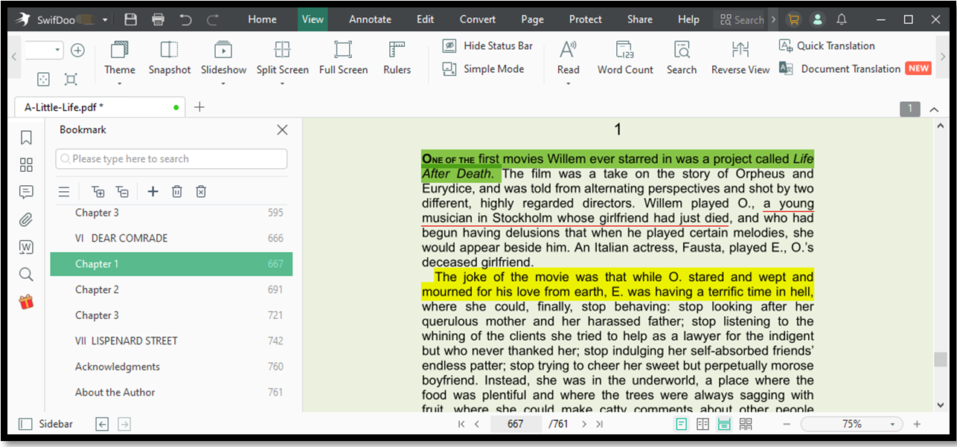Open the SwifDoo application menu dropdown

coord(105,20)
